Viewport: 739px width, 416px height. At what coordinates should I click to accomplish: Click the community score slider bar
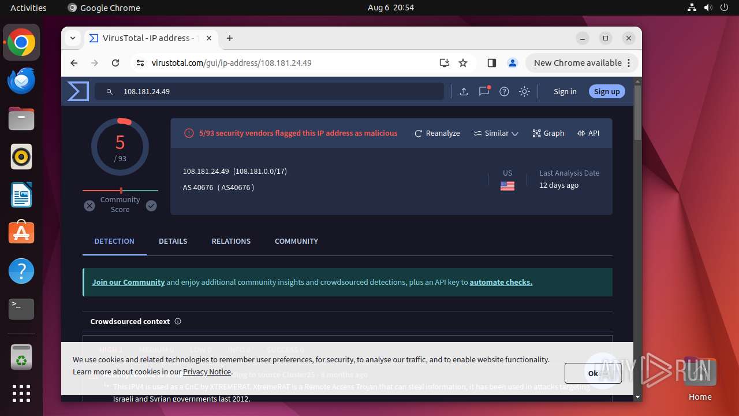pos(120,190)
